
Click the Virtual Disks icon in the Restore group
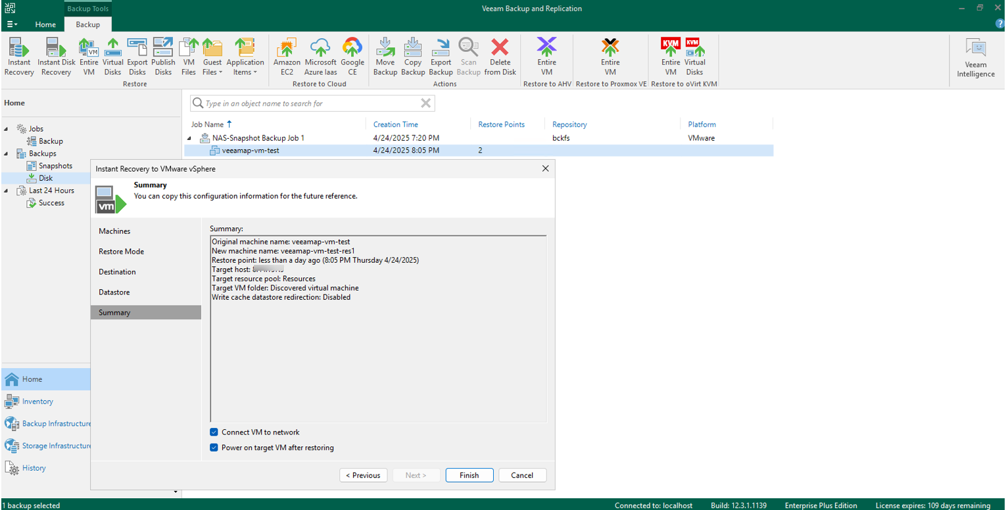coord(112,57)
